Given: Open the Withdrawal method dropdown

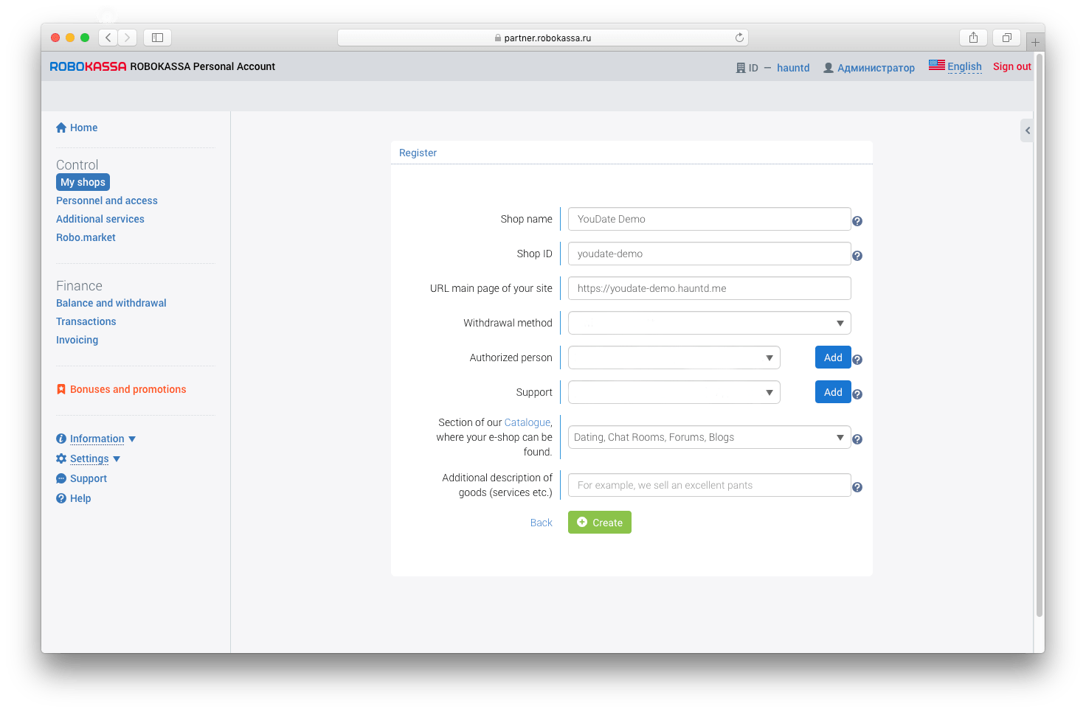Looking at the screenshot, I should [x=709, y=323].
